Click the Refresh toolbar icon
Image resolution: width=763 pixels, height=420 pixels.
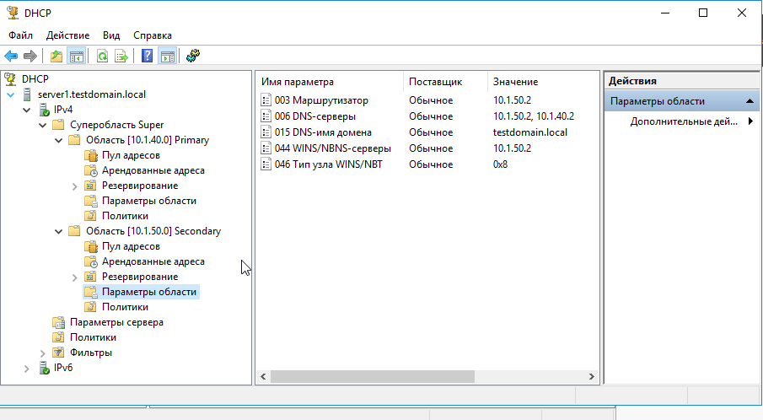click(x=102, y=57)
